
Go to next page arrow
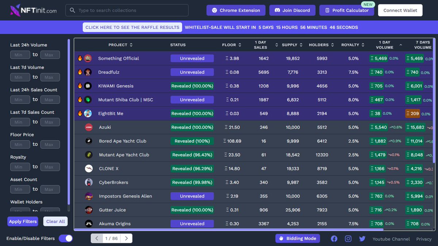tap(126, 238)
